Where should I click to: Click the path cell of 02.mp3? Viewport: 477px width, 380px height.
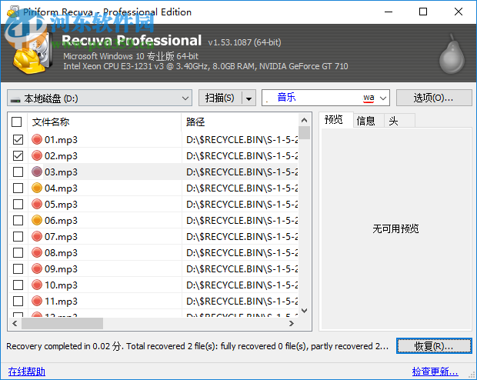pyautogui.click(x=240, y=156)
